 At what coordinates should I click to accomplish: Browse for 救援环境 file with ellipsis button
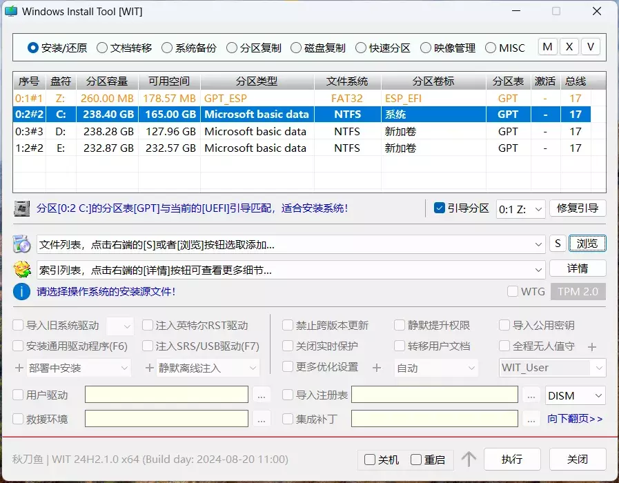262,419
